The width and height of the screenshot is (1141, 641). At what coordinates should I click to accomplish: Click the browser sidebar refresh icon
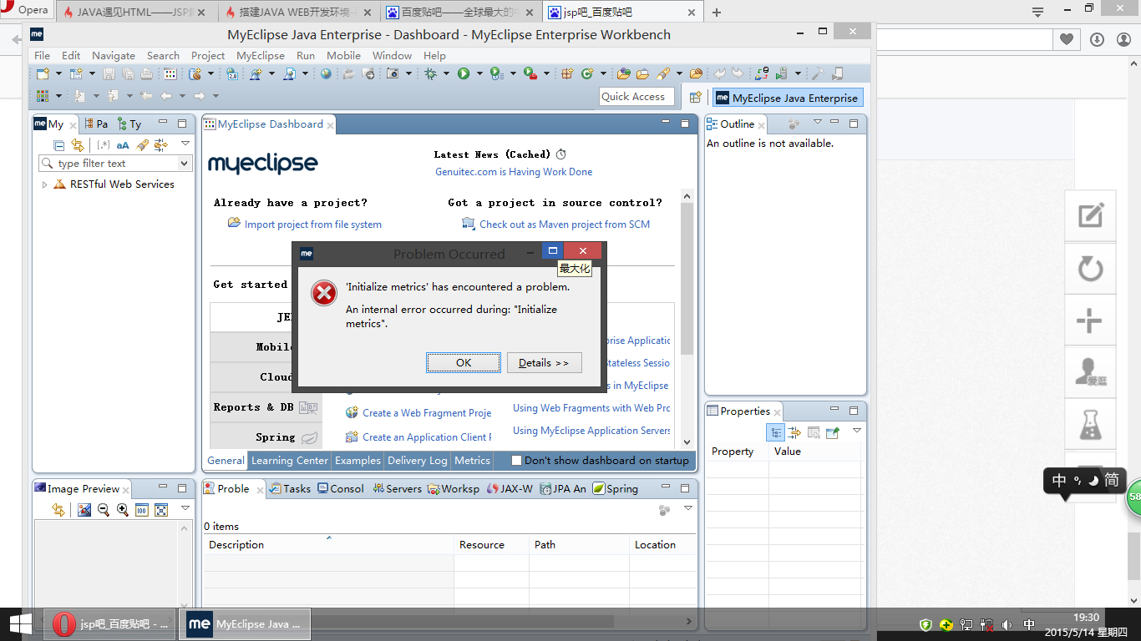point(1090,269)
